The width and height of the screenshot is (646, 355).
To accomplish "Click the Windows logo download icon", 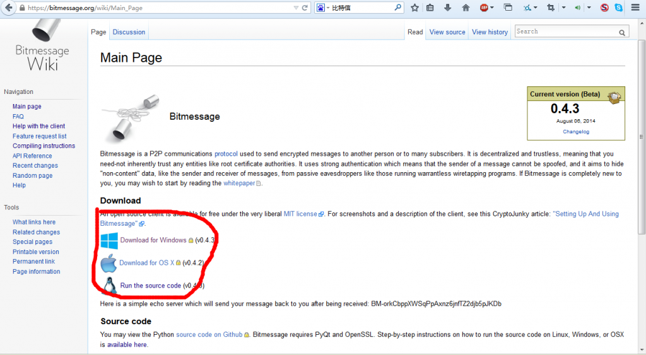I will (x=109, y=240).
